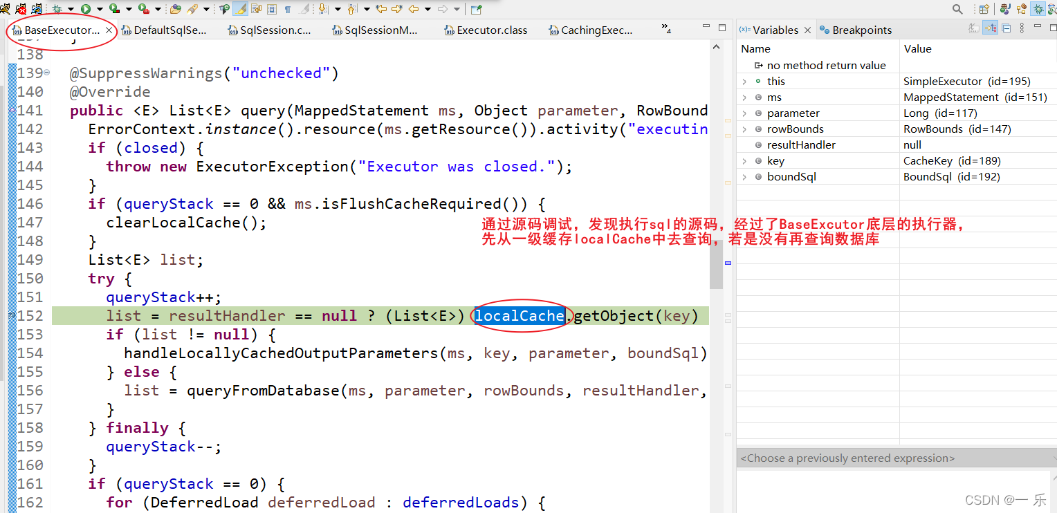1057x513 pixels.
Task: Click the Debug bug launch icon
Action: click(x=57, y=9)
